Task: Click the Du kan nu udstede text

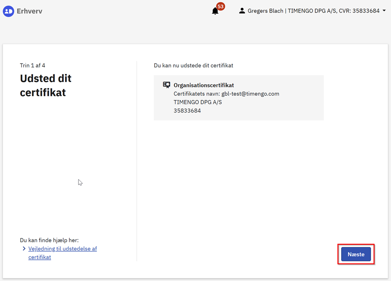Action: tap(193, 65)
